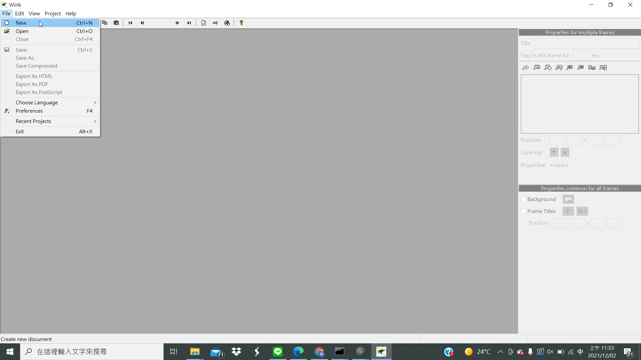Click the frame objects list box
This screenshot has width=641, height=360.
click(580, 104)
